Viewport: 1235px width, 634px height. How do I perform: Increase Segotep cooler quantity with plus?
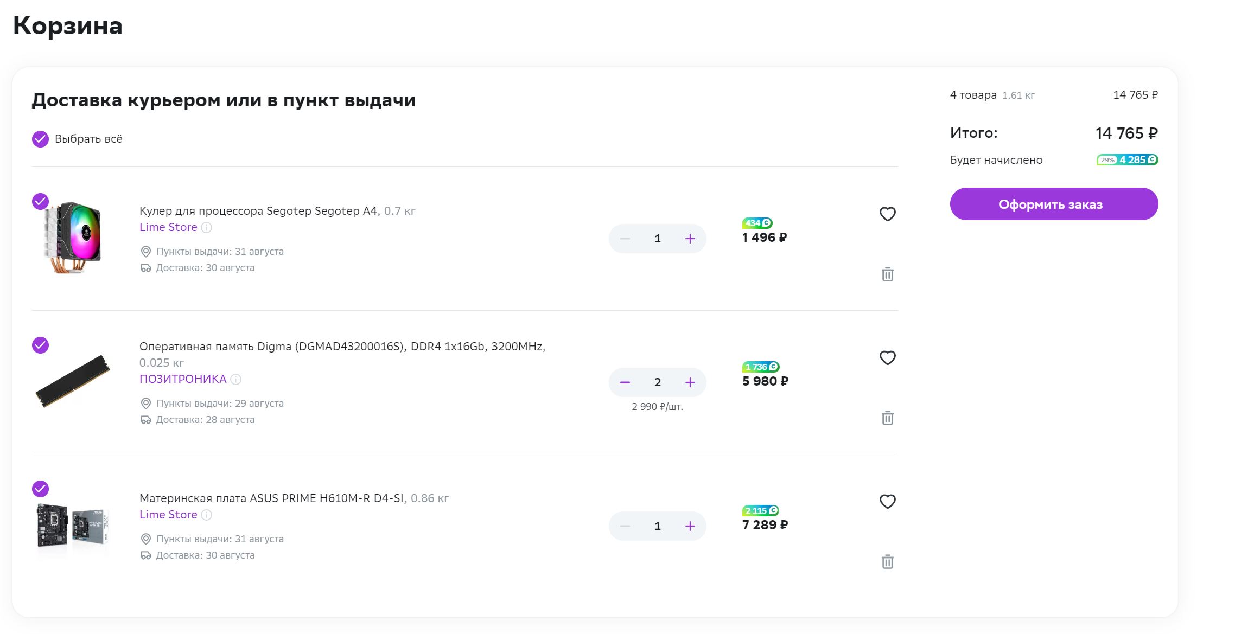click(690, 239)
